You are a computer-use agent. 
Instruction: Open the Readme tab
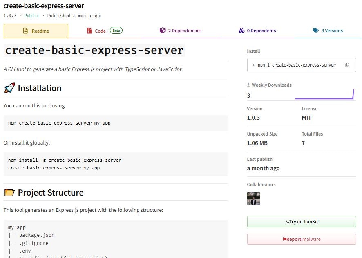(36, 31)
